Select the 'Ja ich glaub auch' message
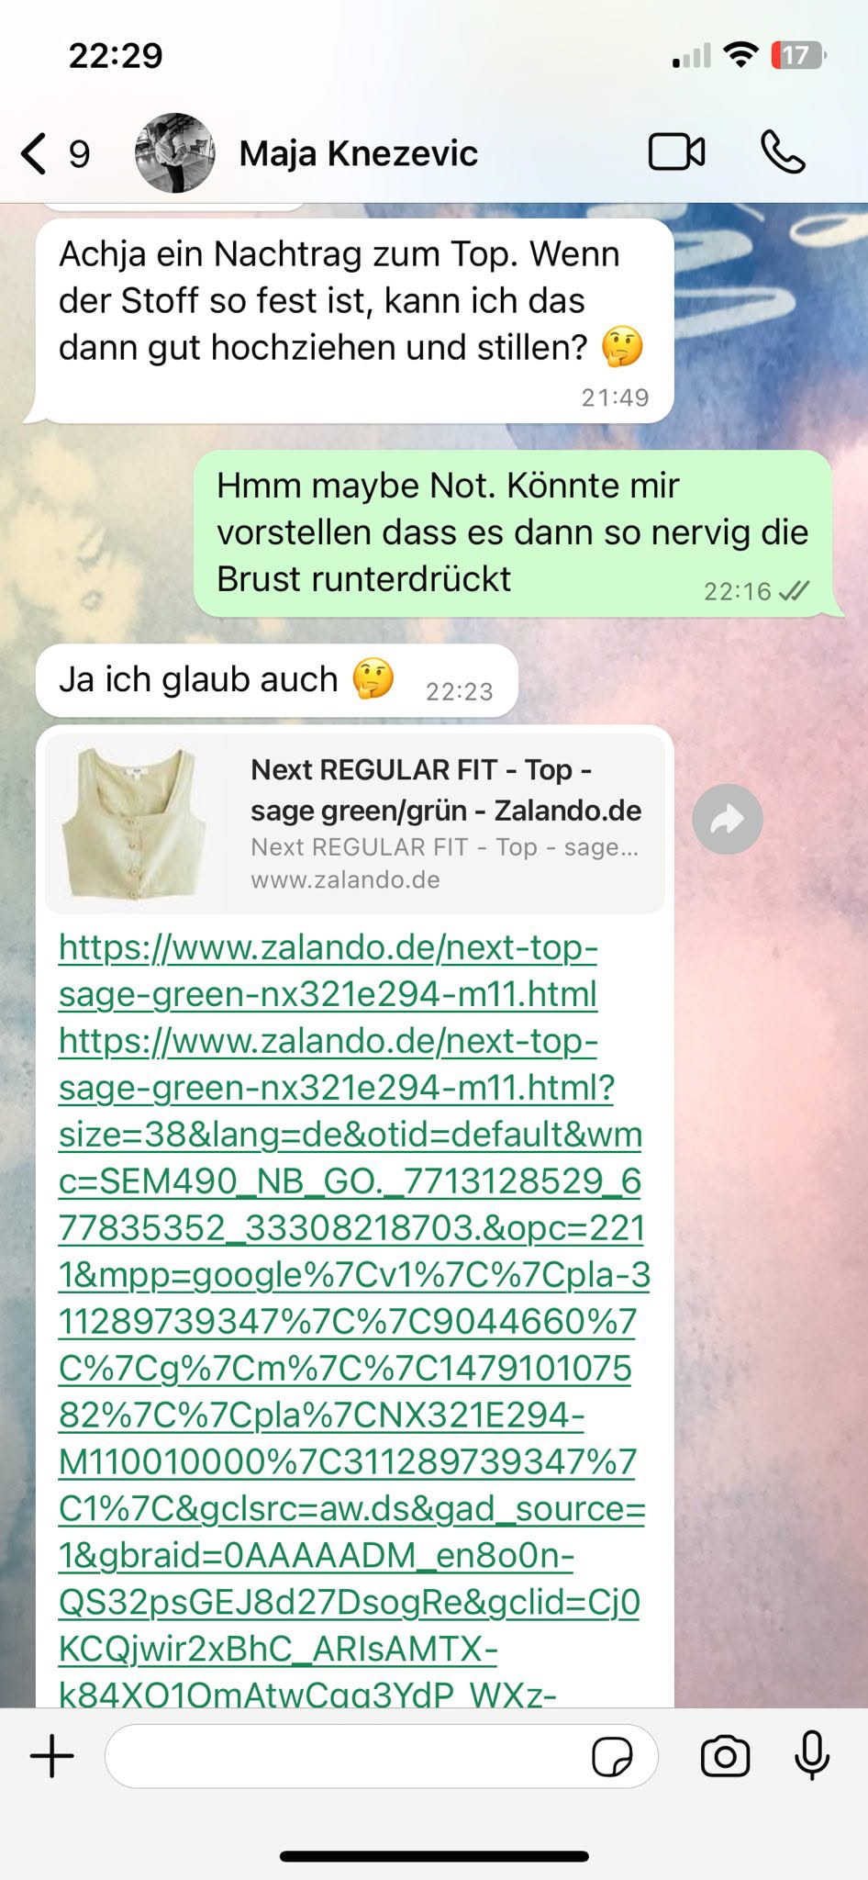Viewport: 868px width, 1880px height. (276, 680)
